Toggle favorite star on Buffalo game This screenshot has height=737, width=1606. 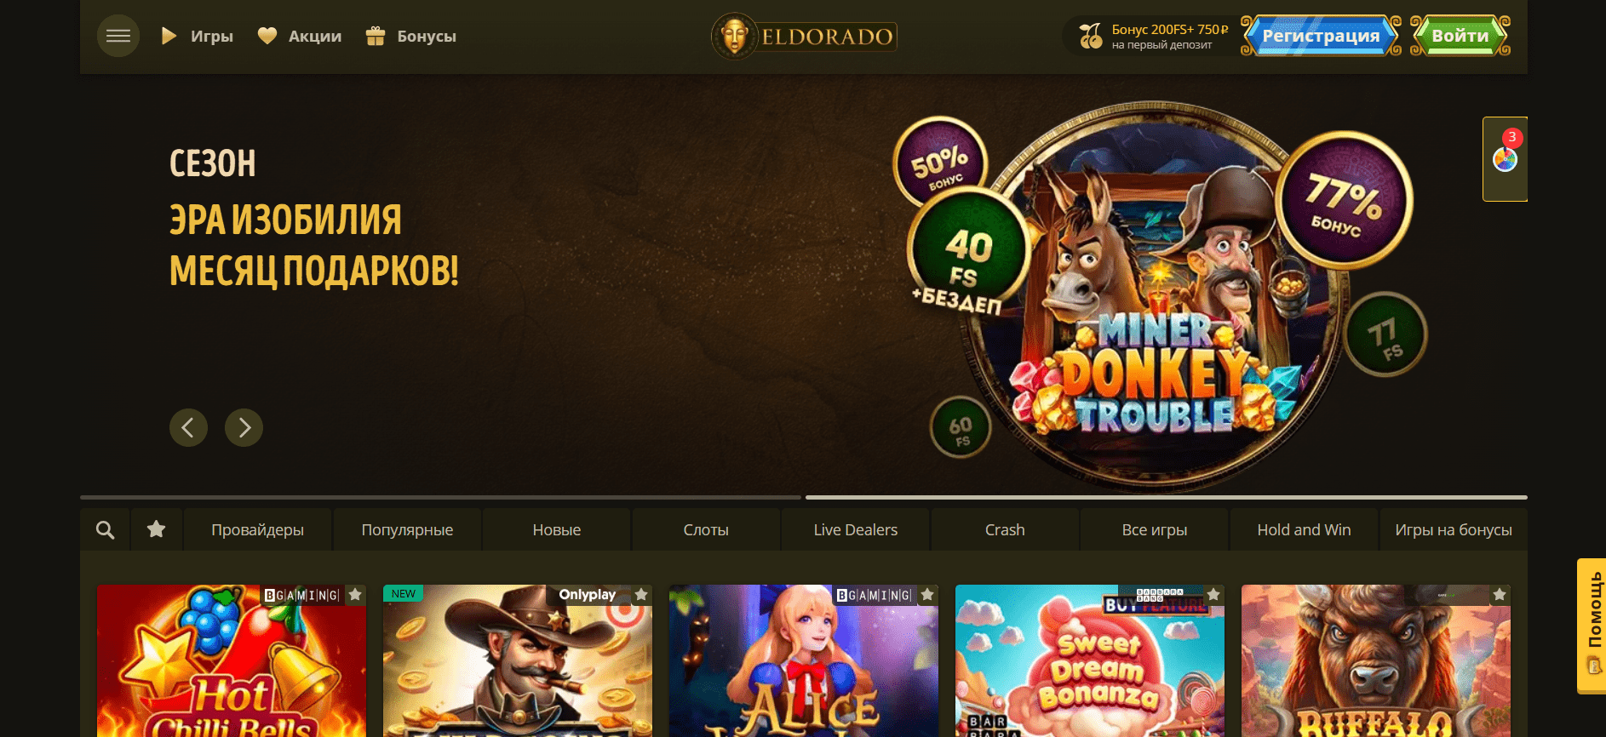pyautogui.click(x=1500, y=595)
